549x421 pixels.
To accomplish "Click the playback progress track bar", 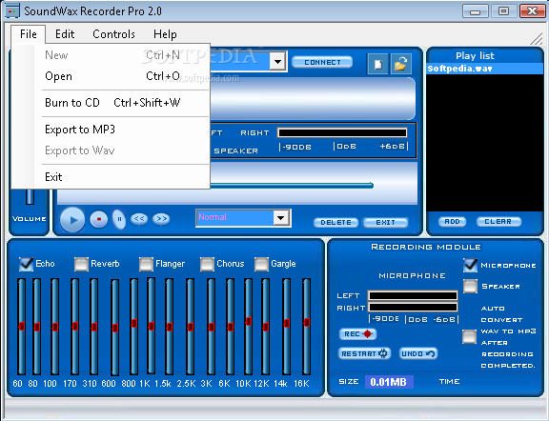I will [x=292, y=186].
